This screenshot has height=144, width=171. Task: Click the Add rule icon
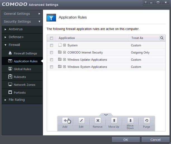(x=65, y=120)
